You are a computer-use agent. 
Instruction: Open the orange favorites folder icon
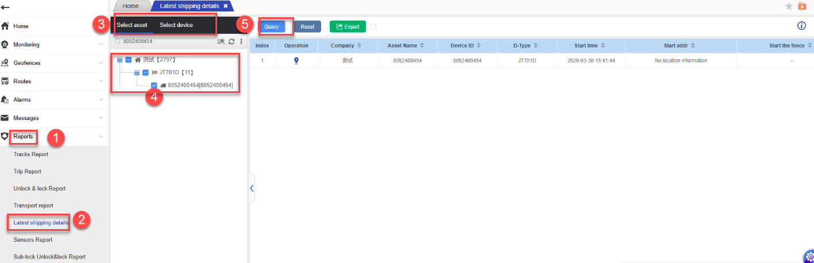[802, 6]
